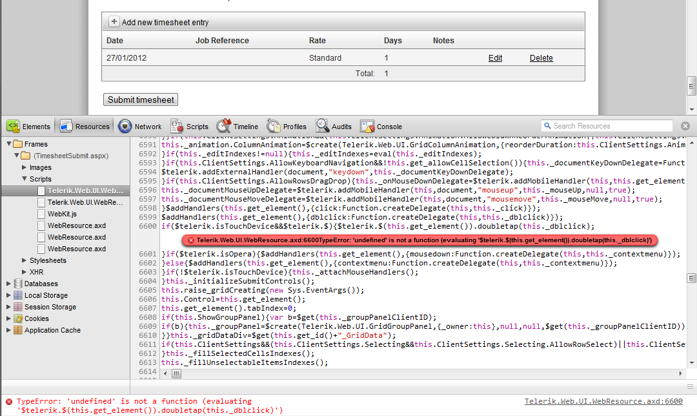The image size is (697, 416).
Task: Click the red error icon in console
Action: click(x=9, y=401)
